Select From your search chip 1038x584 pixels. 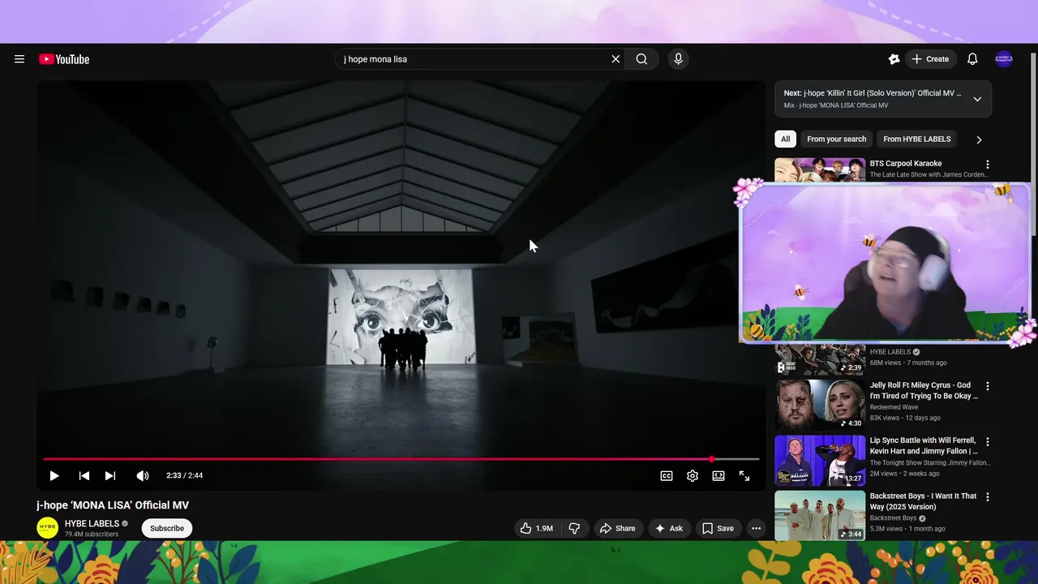836,139
